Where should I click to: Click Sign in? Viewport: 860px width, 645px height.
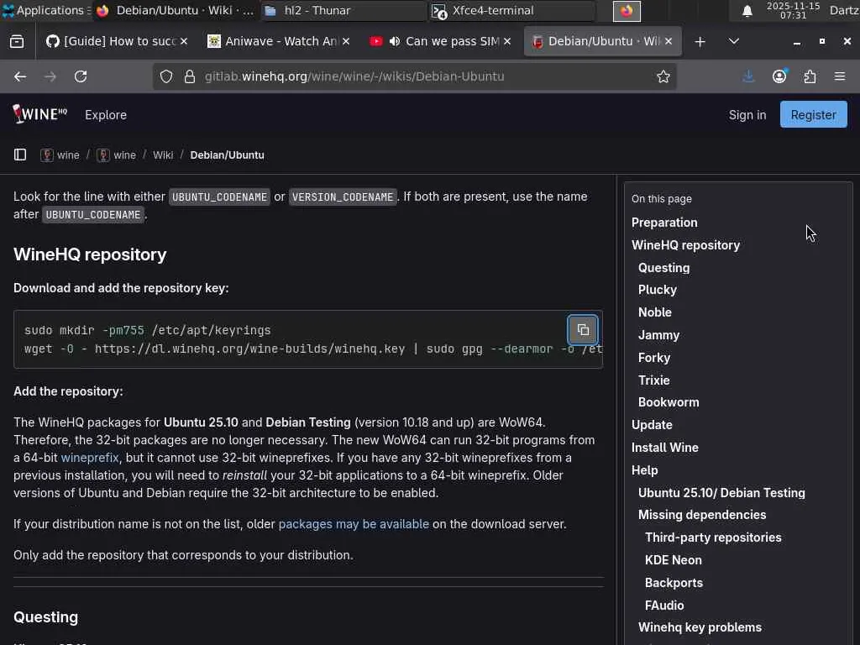tap(747, 114)
